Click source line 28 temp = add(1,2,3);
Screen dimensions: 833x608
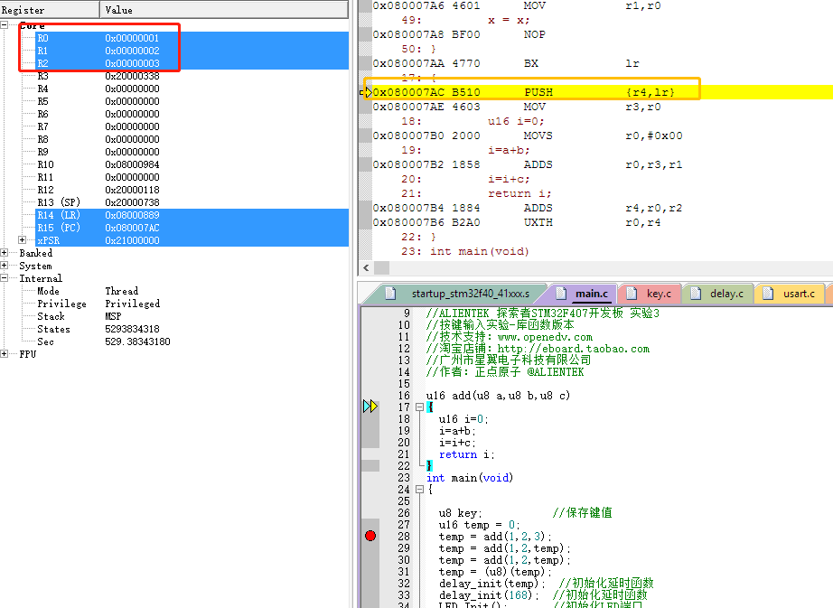click(495, 537)
